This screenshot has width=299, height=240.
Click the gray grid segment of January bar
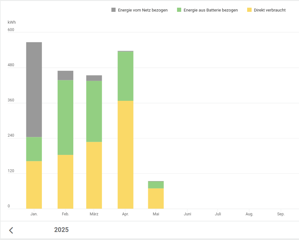tap(34, 90)
